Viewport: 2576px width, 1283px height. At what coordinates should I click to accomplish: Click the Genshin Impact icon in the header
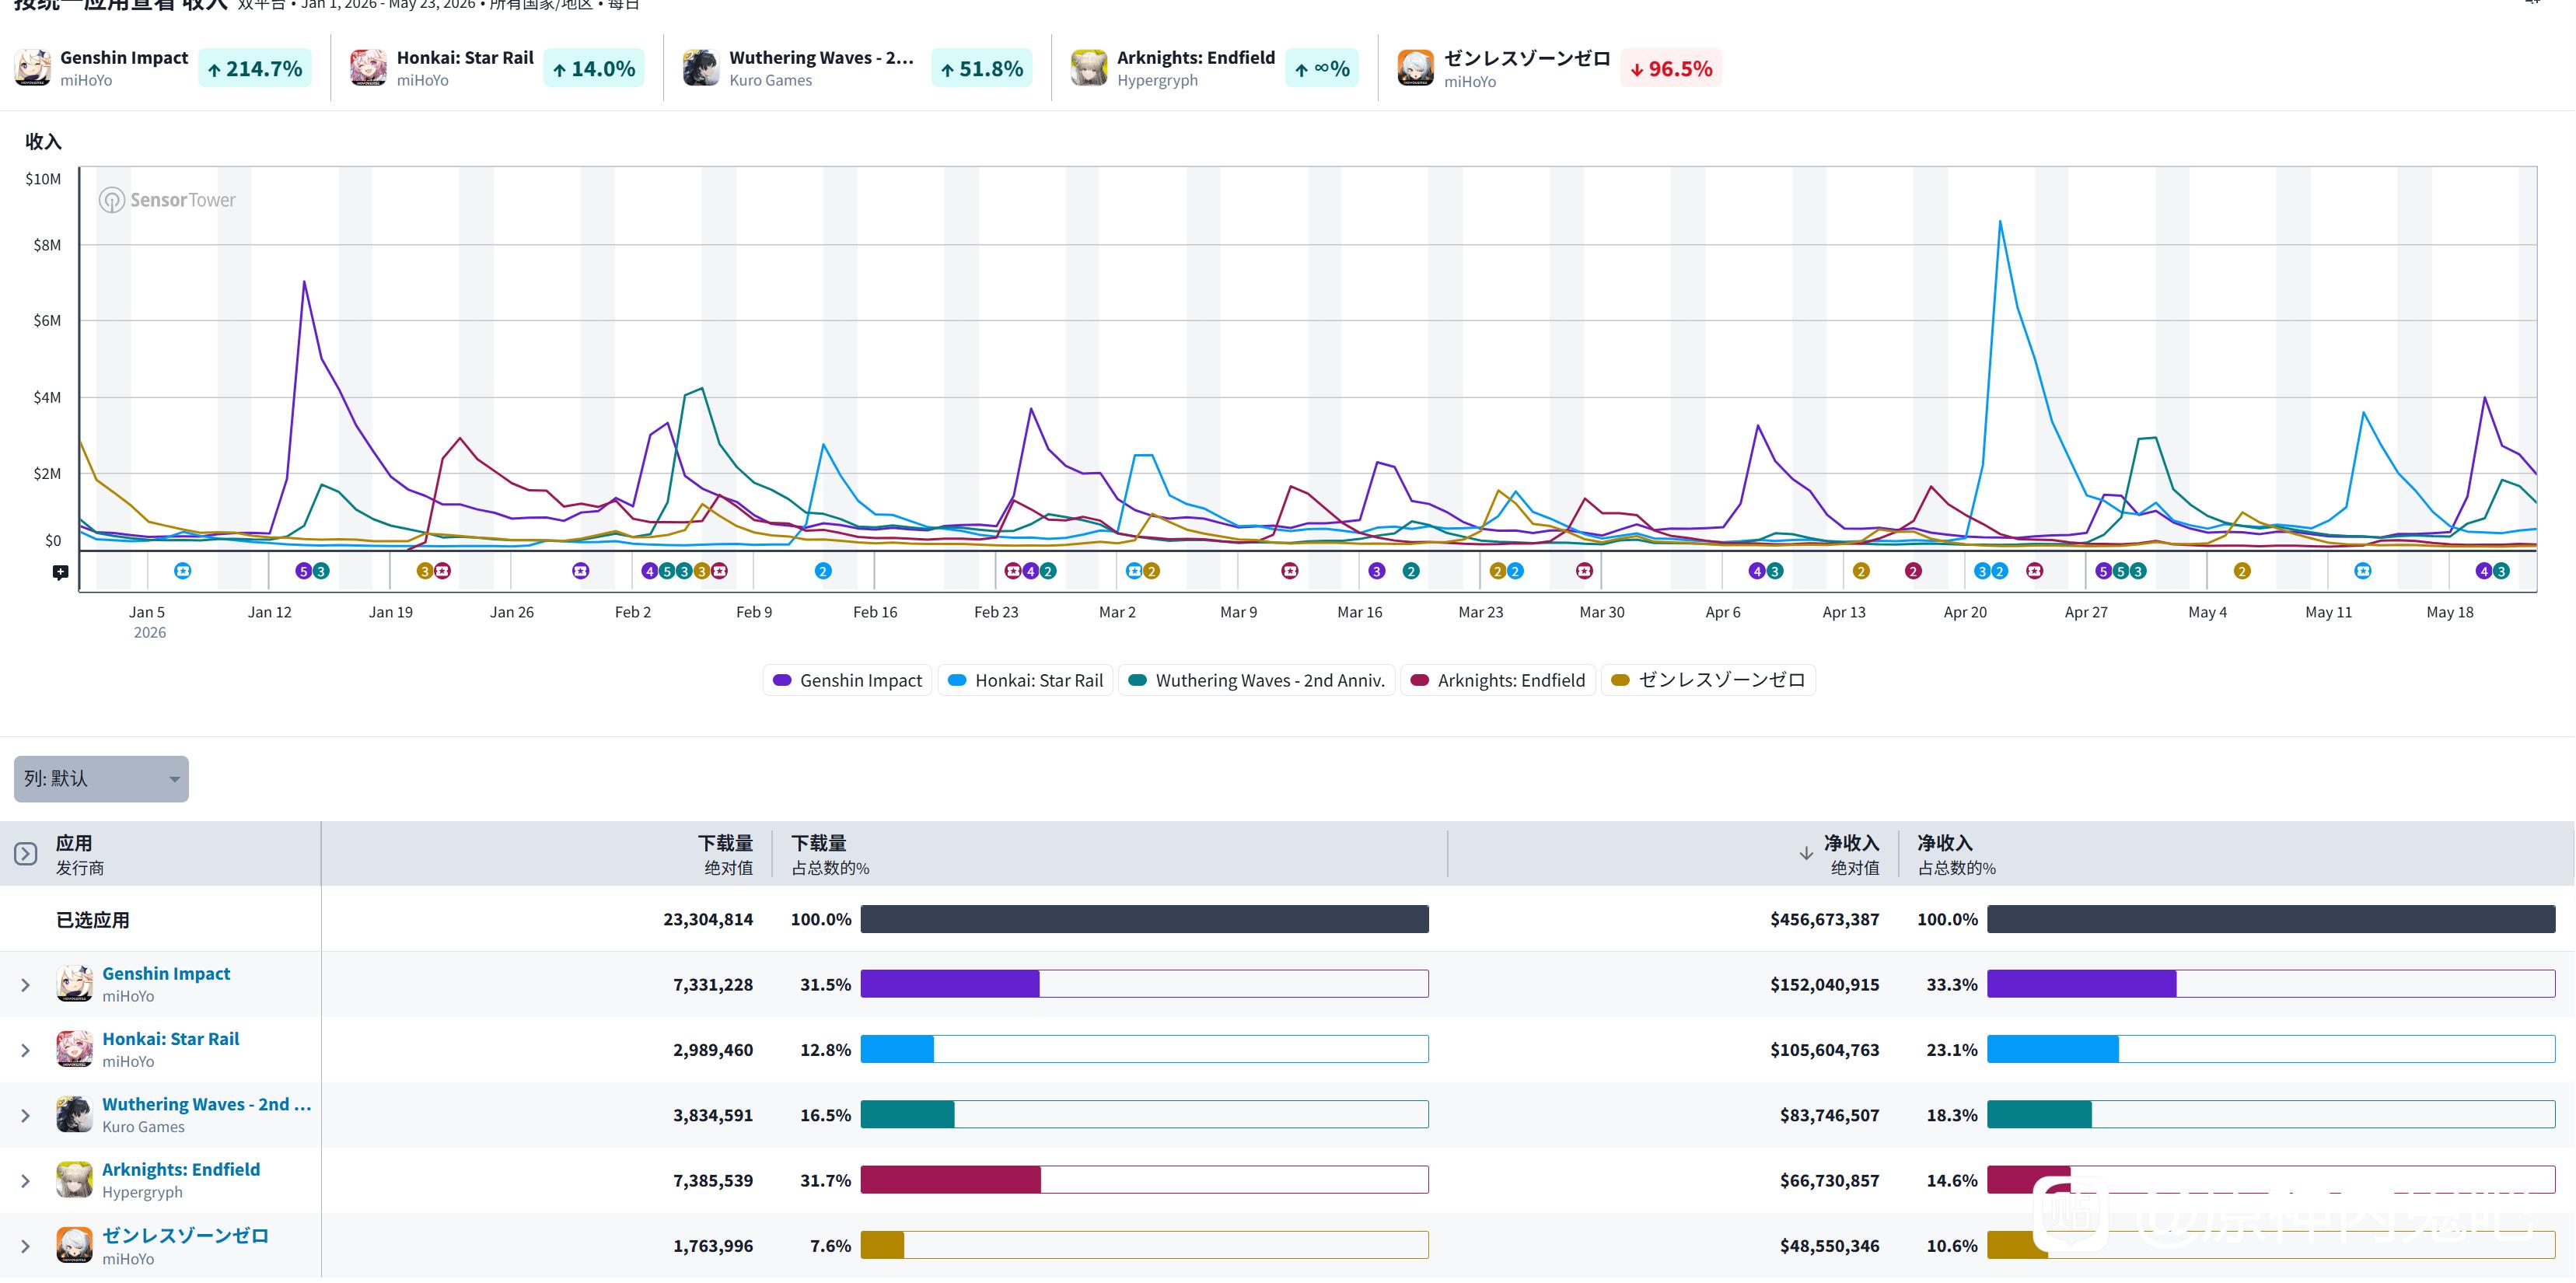pos(33,68)
